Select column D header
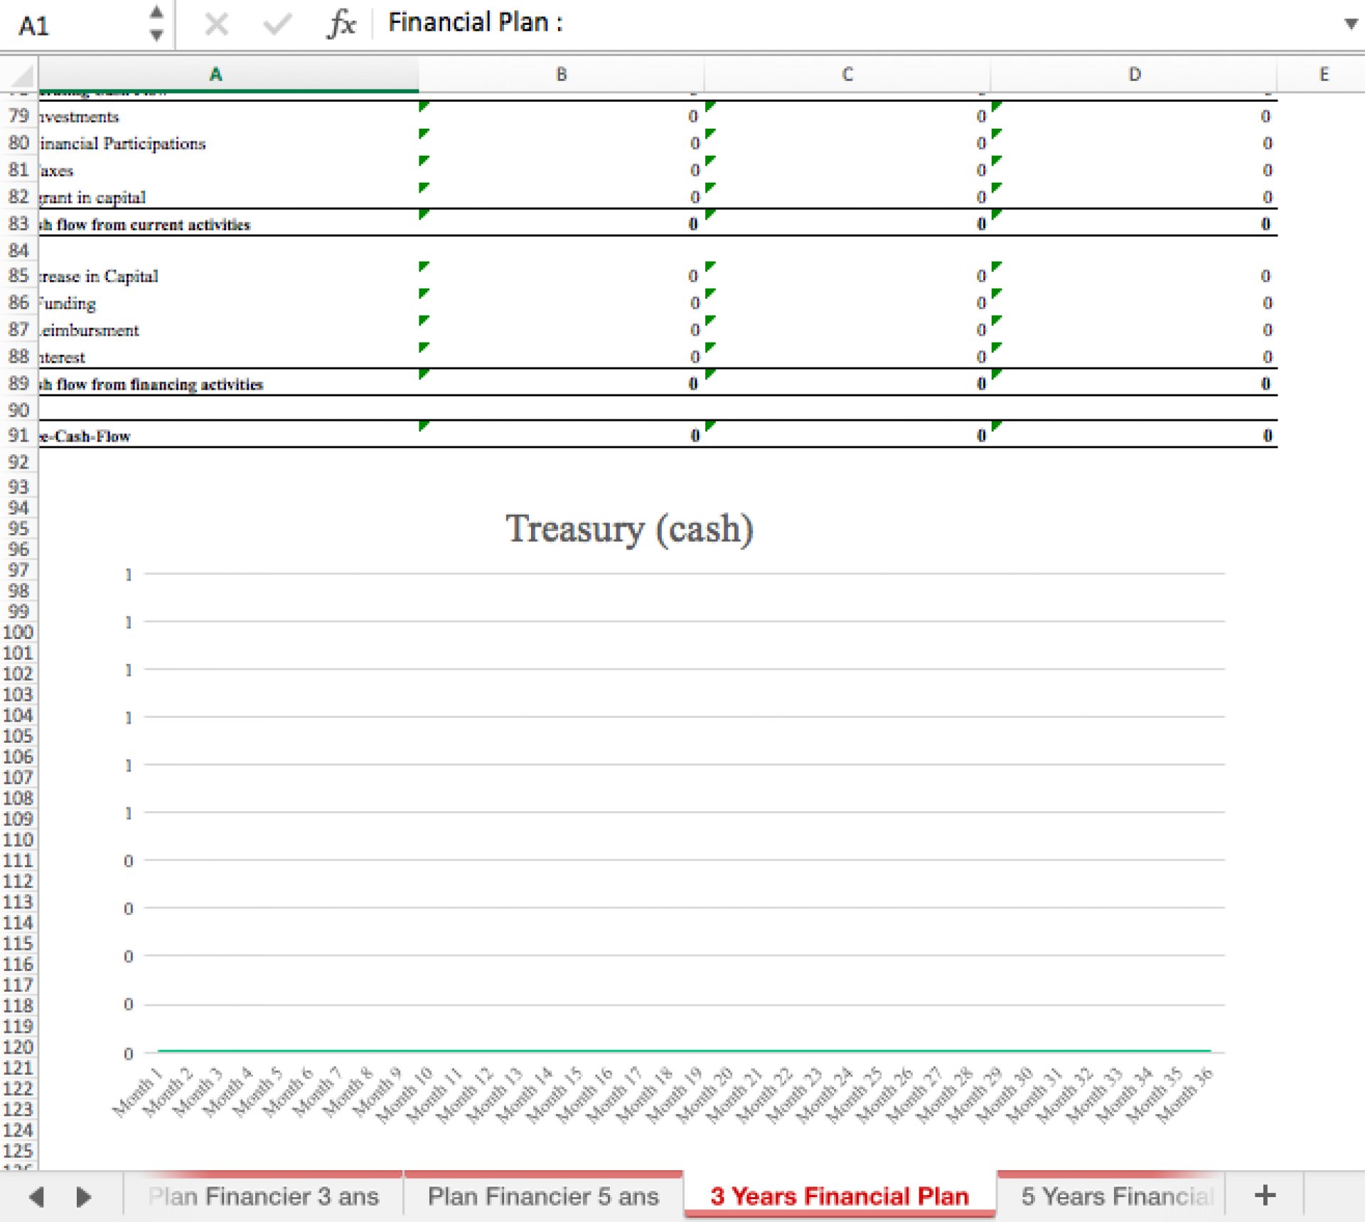Viewport: 1365px width, 1222px height. tap(1135, 75)
